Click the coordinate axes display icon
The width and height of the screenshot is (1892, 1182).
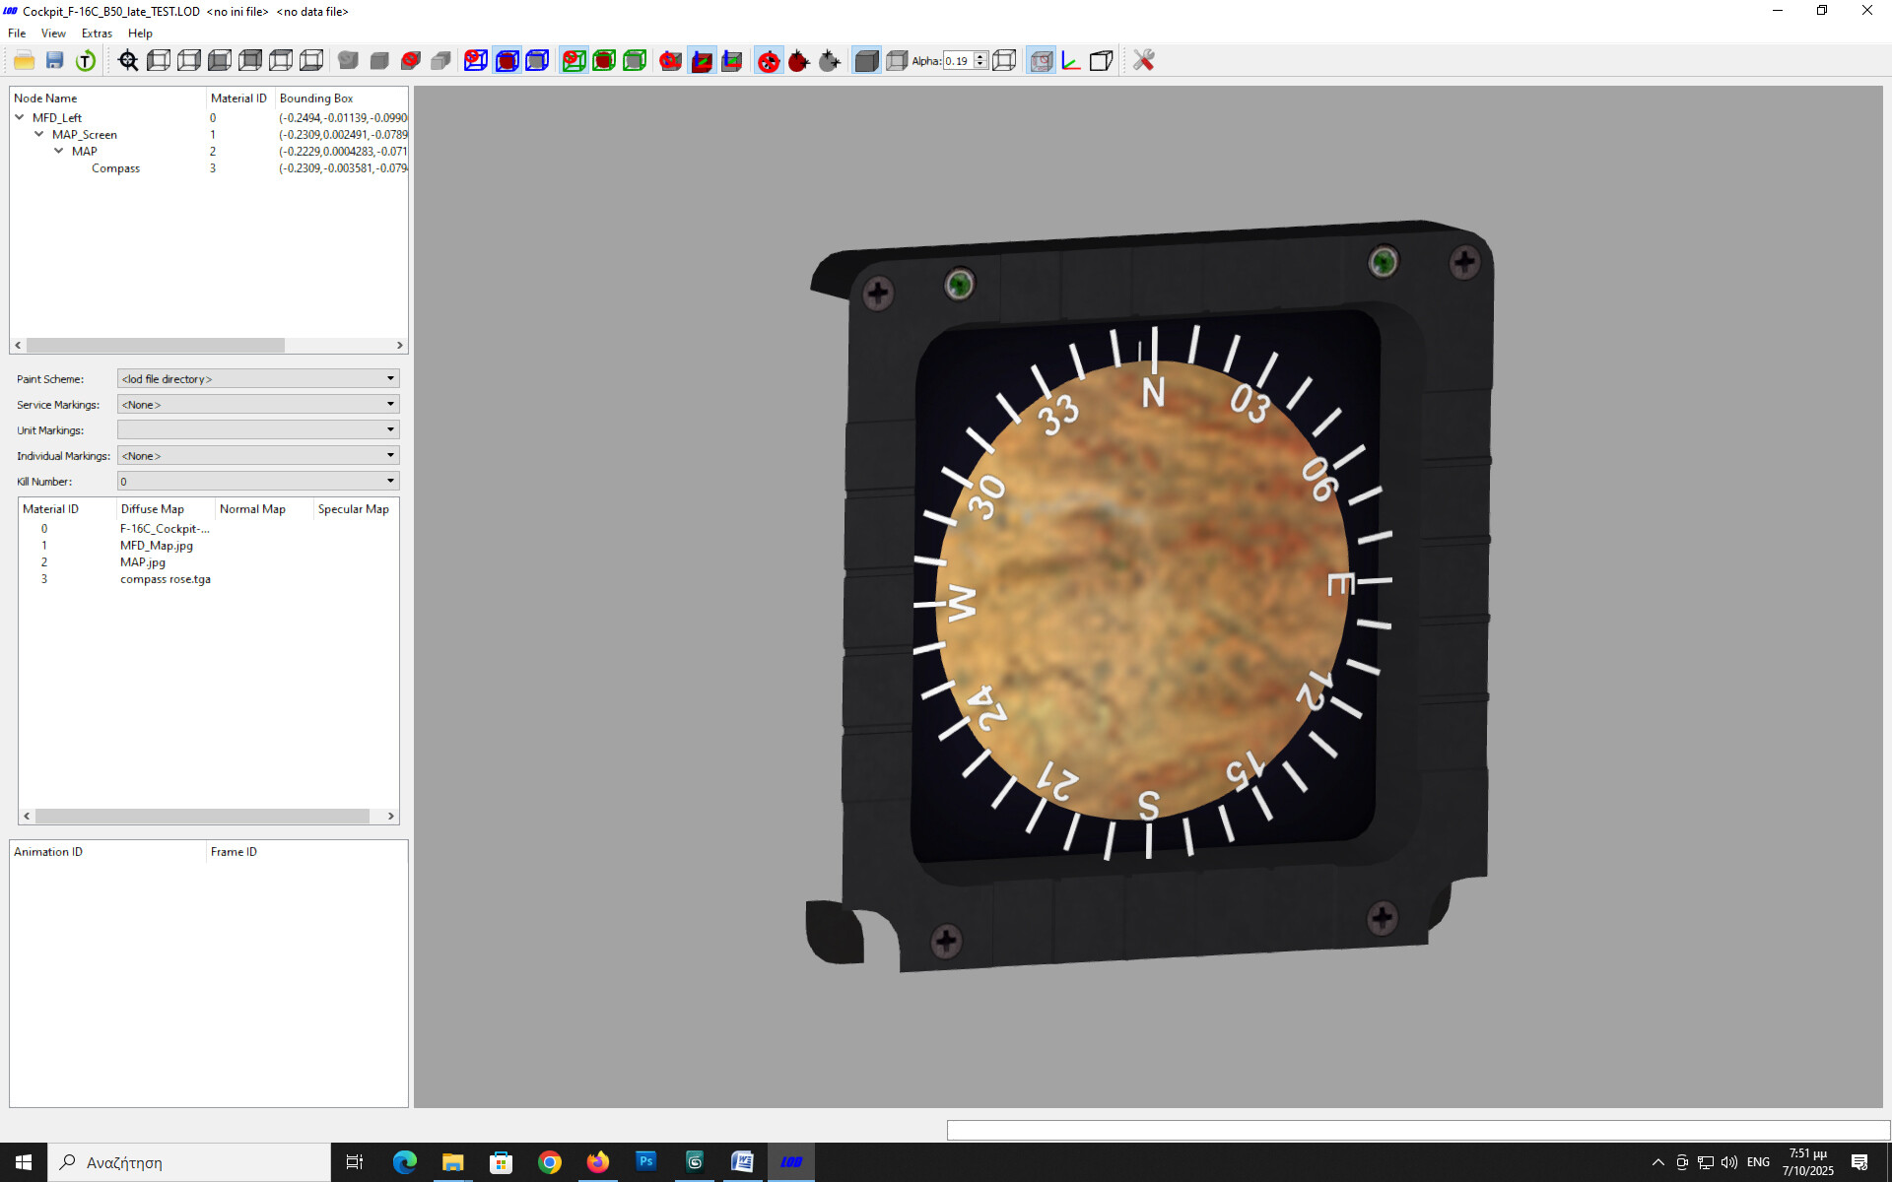(1071, 61)
